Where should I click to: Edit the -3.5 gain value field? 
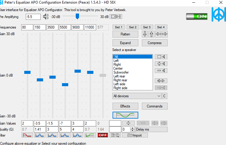coord(40,123)
